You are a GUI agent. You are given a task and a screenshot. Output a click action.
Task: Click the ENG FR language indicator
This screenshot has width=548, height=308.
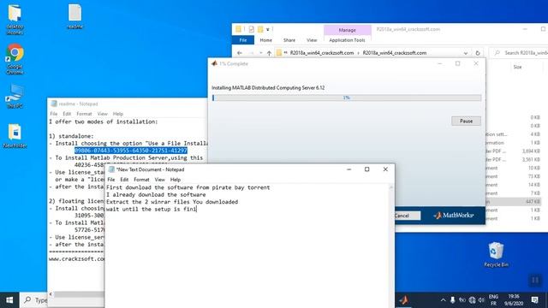[493, 300]
